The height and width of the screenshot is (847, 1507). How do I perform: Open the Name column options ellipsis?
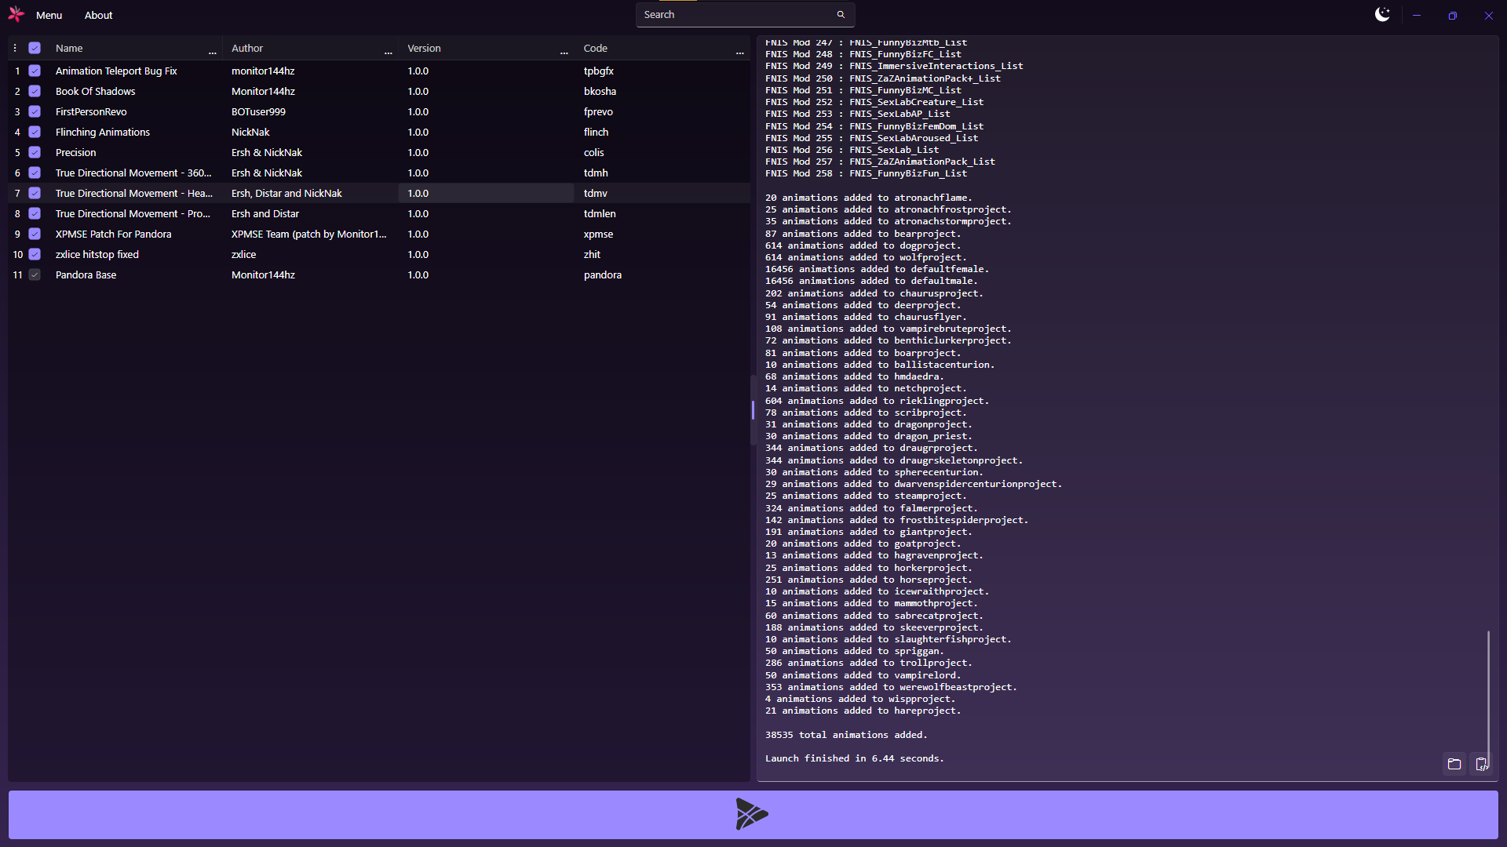click(x=212, y=51)
